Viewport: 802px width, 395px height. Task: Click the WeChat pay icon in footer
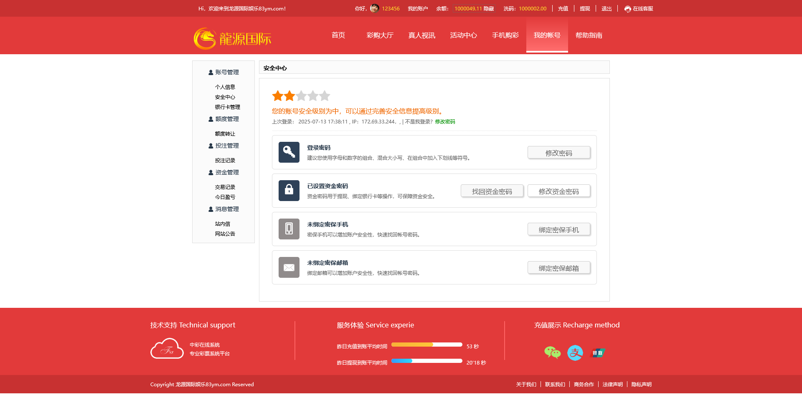[552, 353]
